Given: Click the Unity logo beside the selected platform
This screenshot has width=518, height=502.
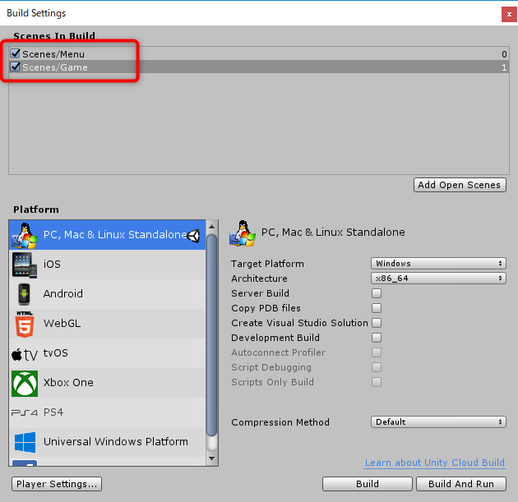Looking at the screenshot, I should click(193, 236).
